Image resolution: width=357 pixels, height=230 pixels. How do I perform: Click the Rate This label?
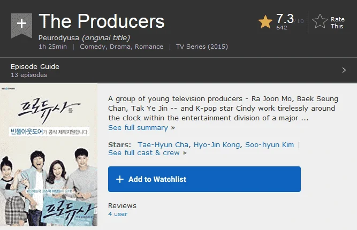tap(337, 23)
